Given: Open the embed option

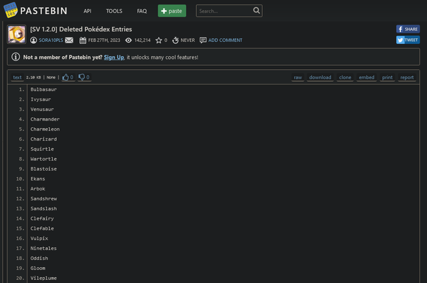Looking at the screenshot, I should [366, 77].
